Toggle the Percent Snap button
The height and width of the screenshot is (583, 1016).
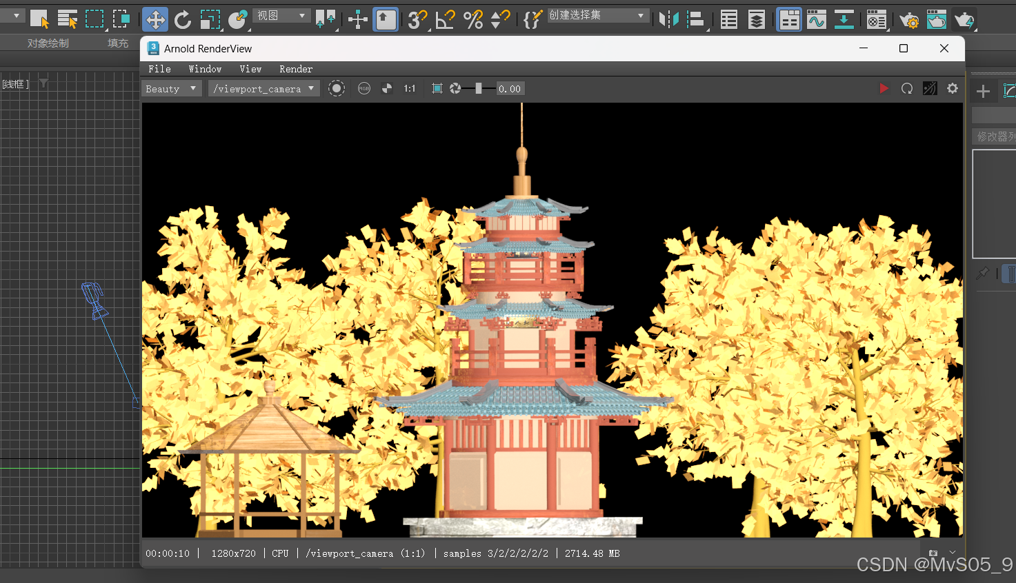pyautogui.click(x=473, y=19)
